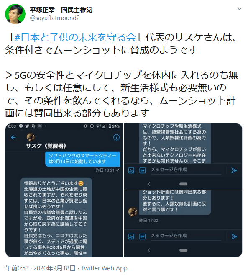Tap the image attach icon in the lower-right screenshot
This screenshot has width=248, height=275.
[x=131, y=236]
